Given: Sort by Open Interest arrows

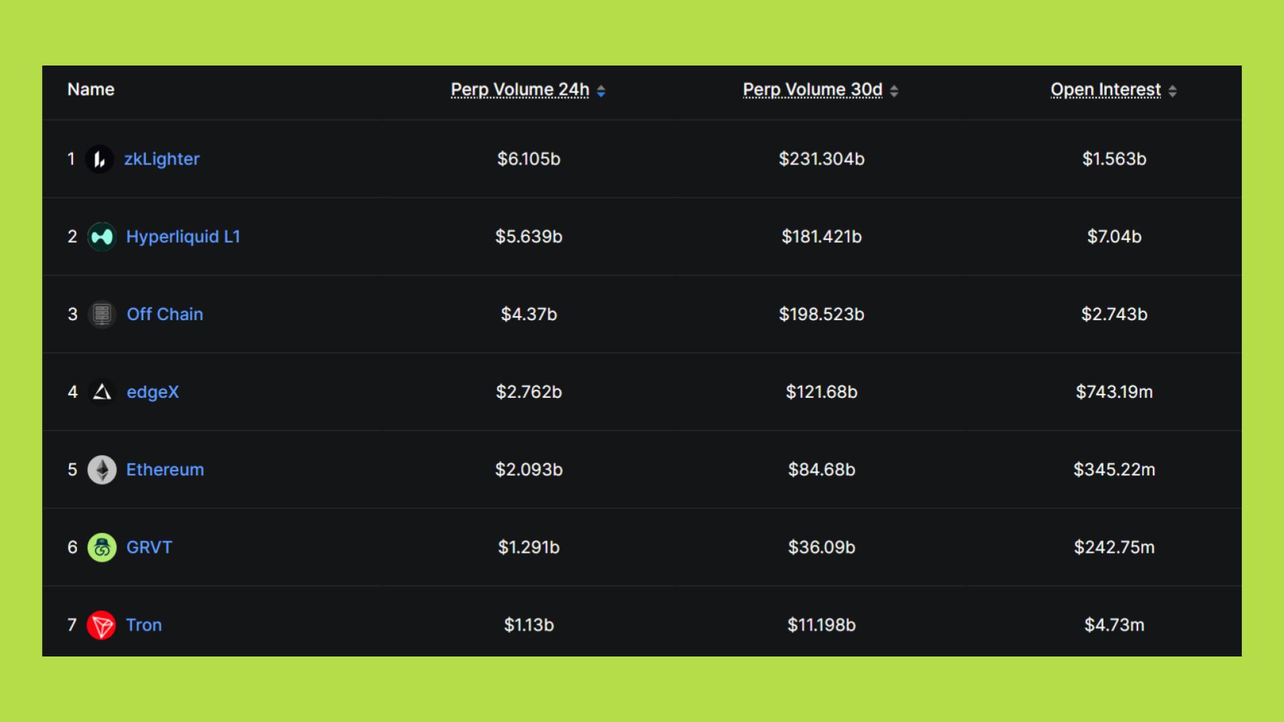Looking at the screenshot, I should point(1172,91).
